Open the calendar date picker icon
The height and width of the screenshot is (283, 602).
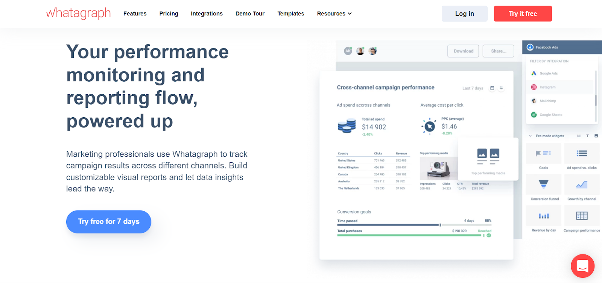coord(492,88)
